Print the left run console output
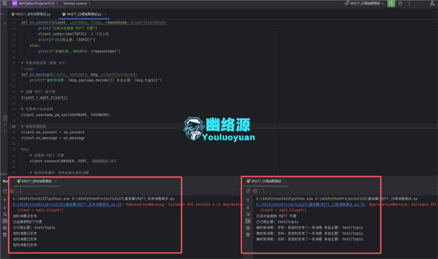The image size is (438, 259). [5, 228]
